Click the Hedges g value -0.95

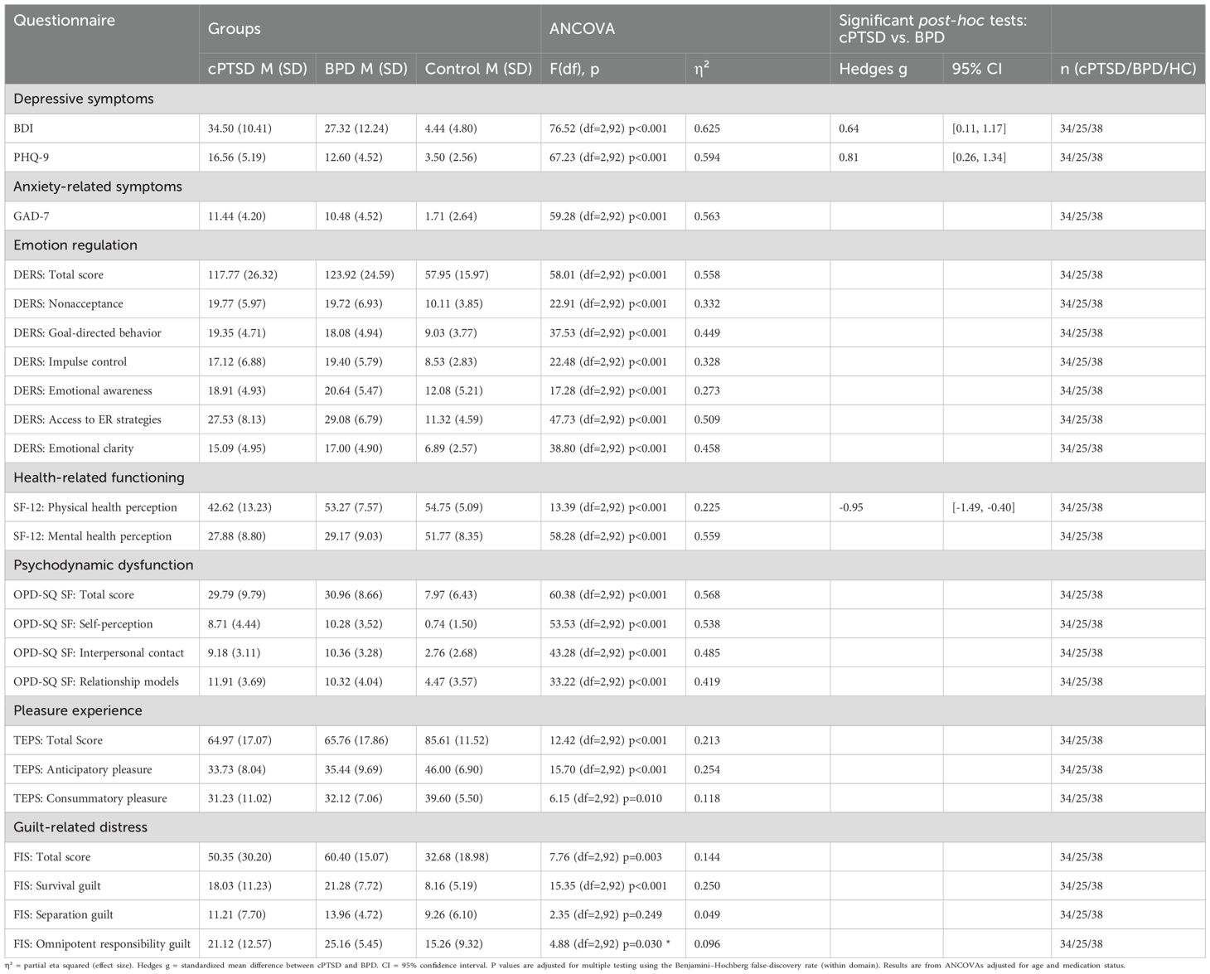point(850,507)
